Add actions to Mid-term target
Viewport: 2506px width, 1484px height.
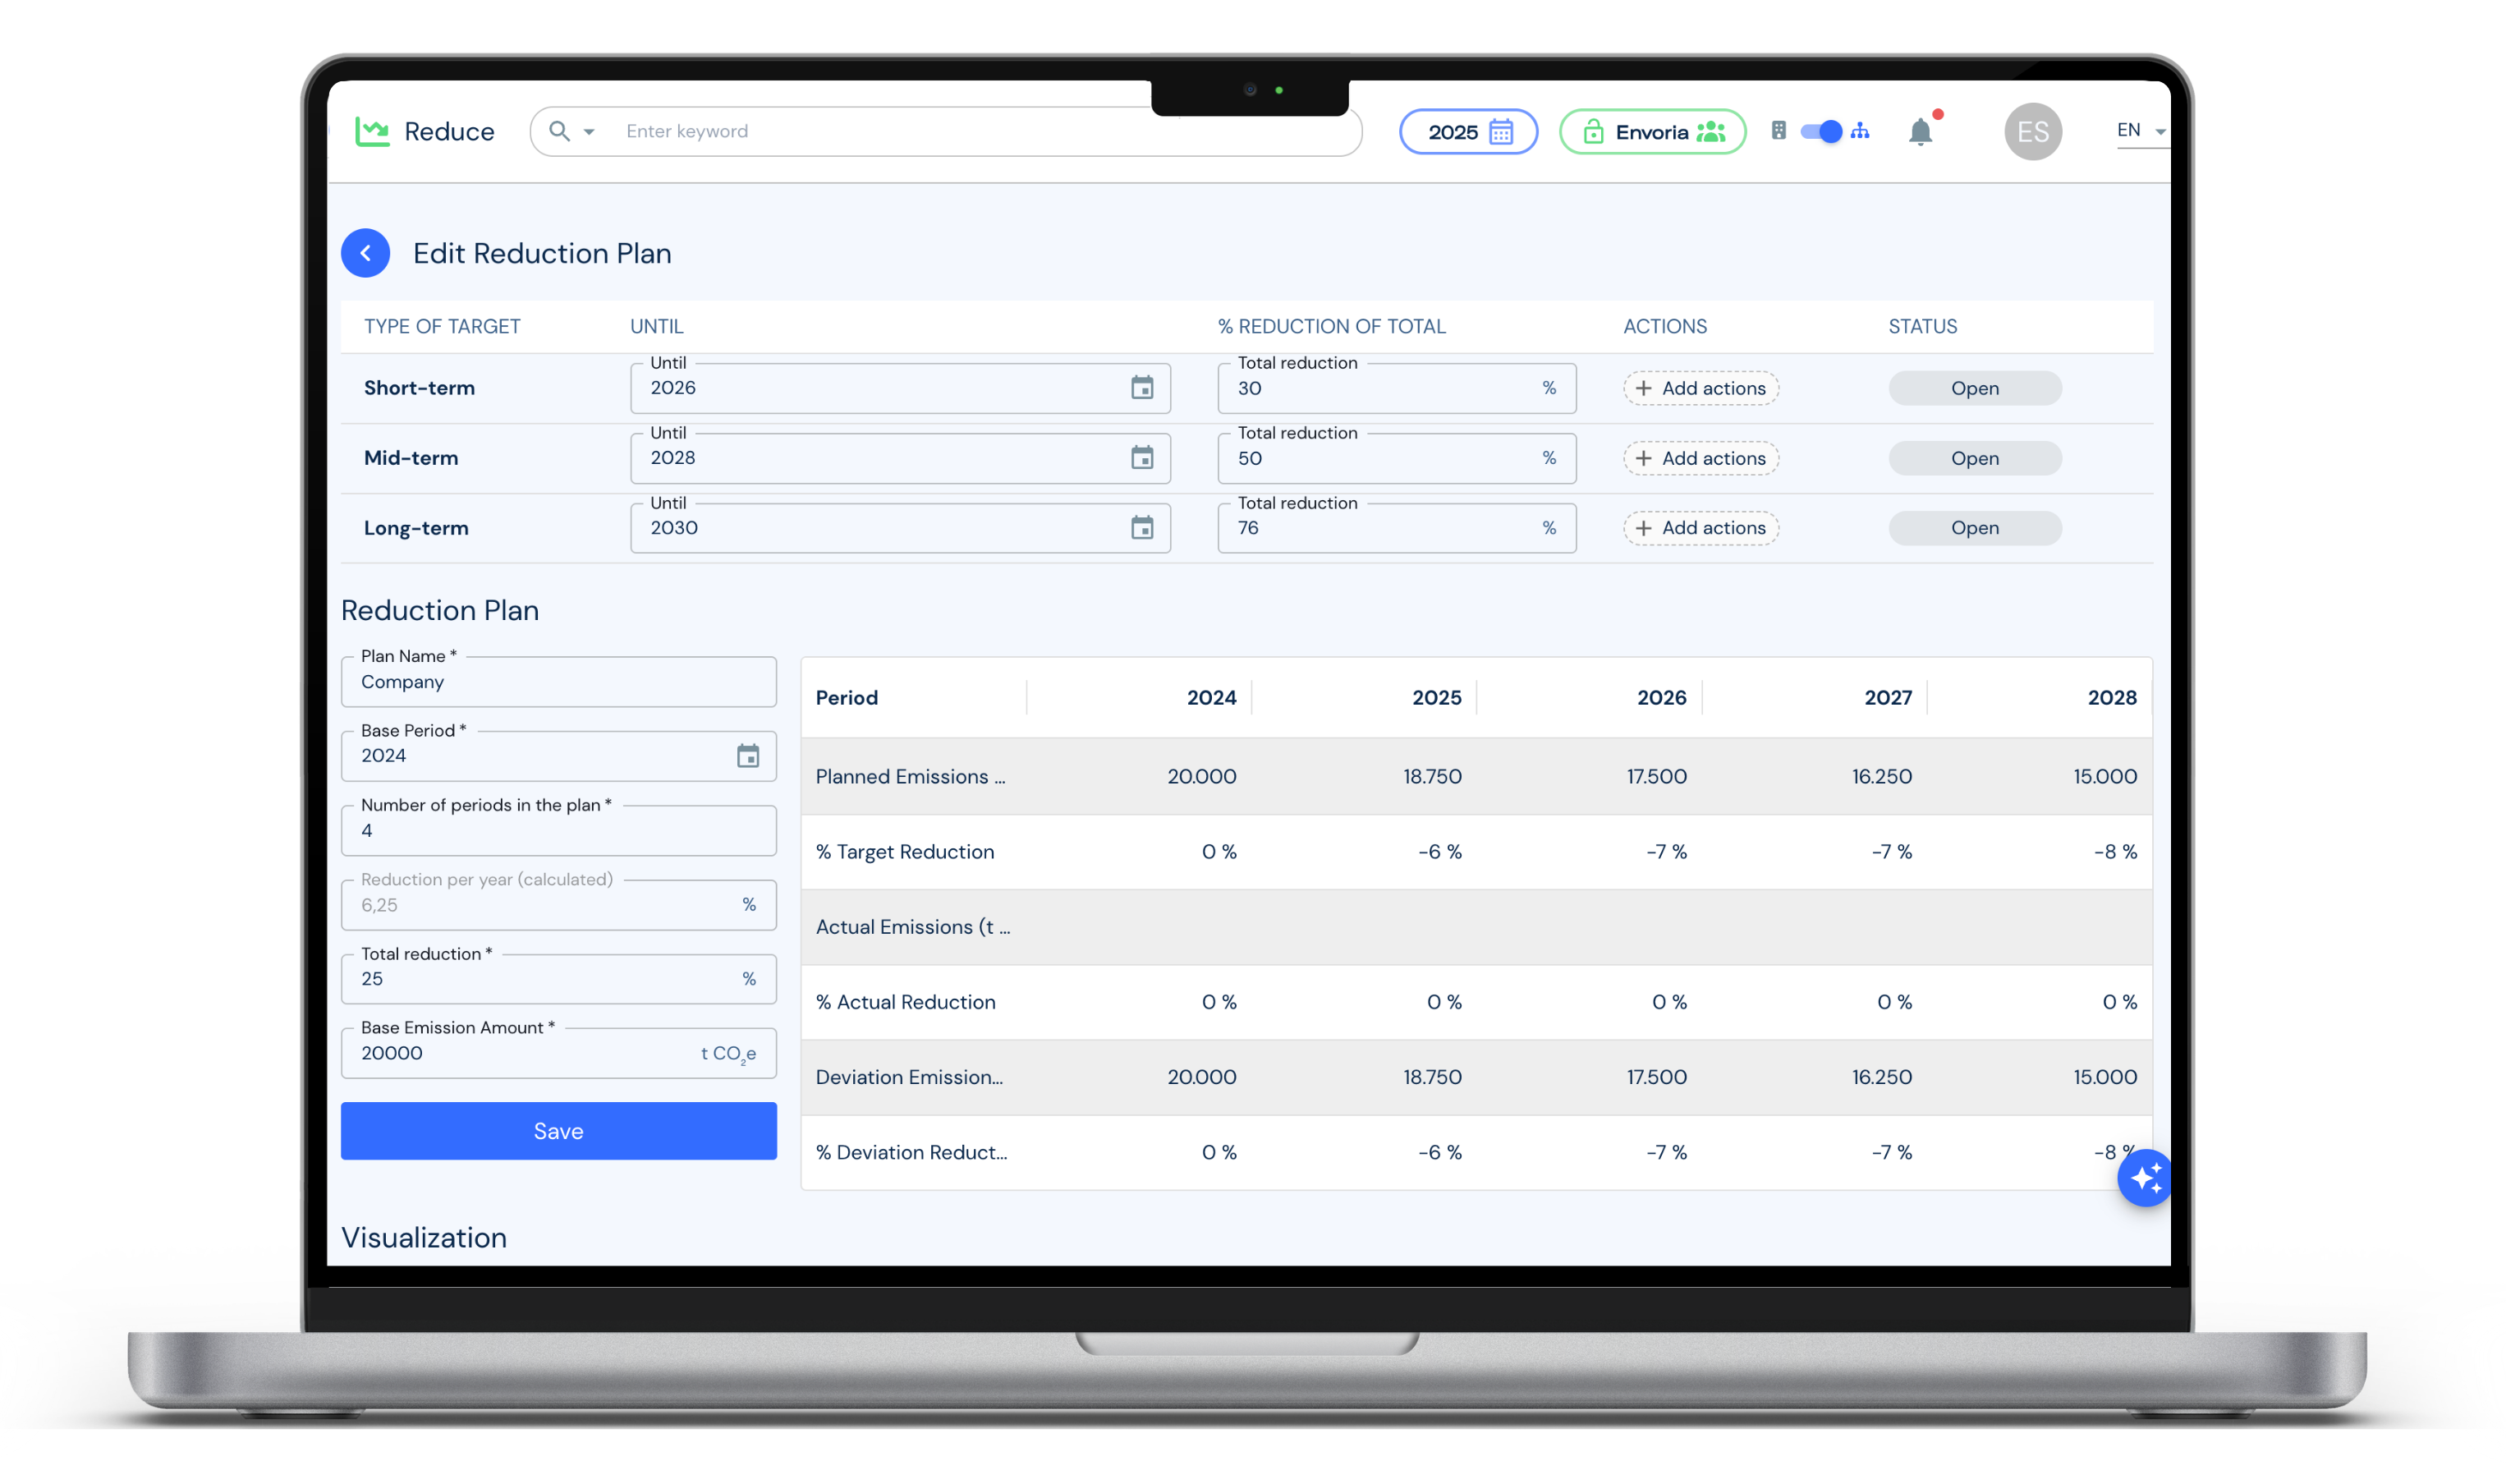(1700, 458)
